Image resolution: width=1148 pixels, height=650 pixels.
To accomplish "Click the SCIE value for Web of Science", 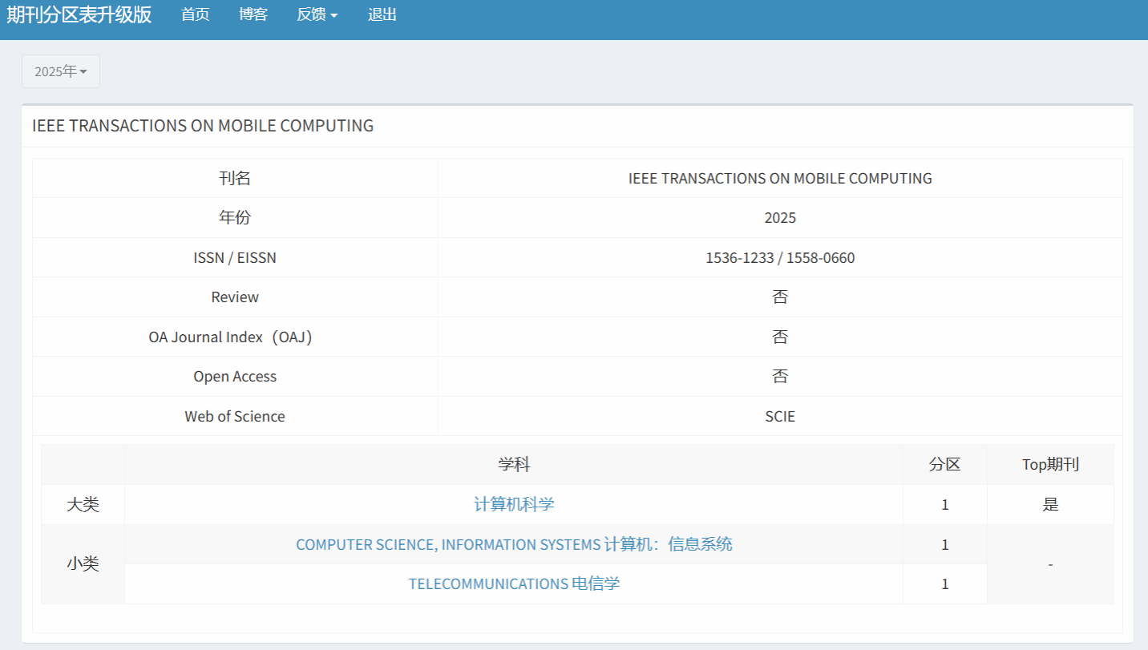I will [x=780, y=416].
